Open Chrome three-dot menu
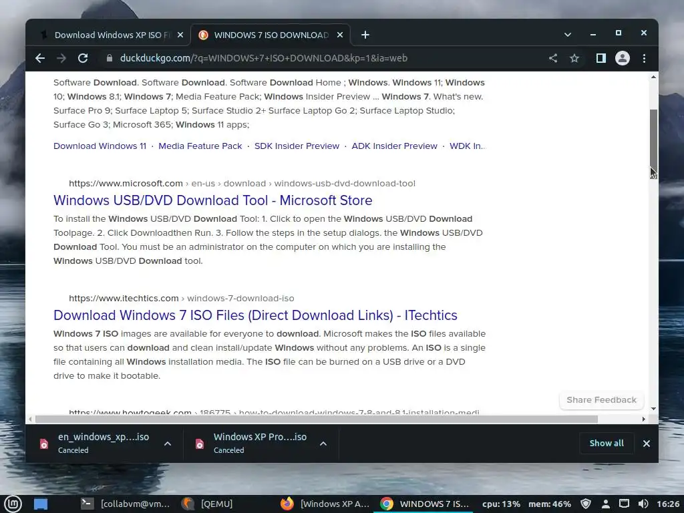This screenshot has width=684, height=513. (645, 58)
